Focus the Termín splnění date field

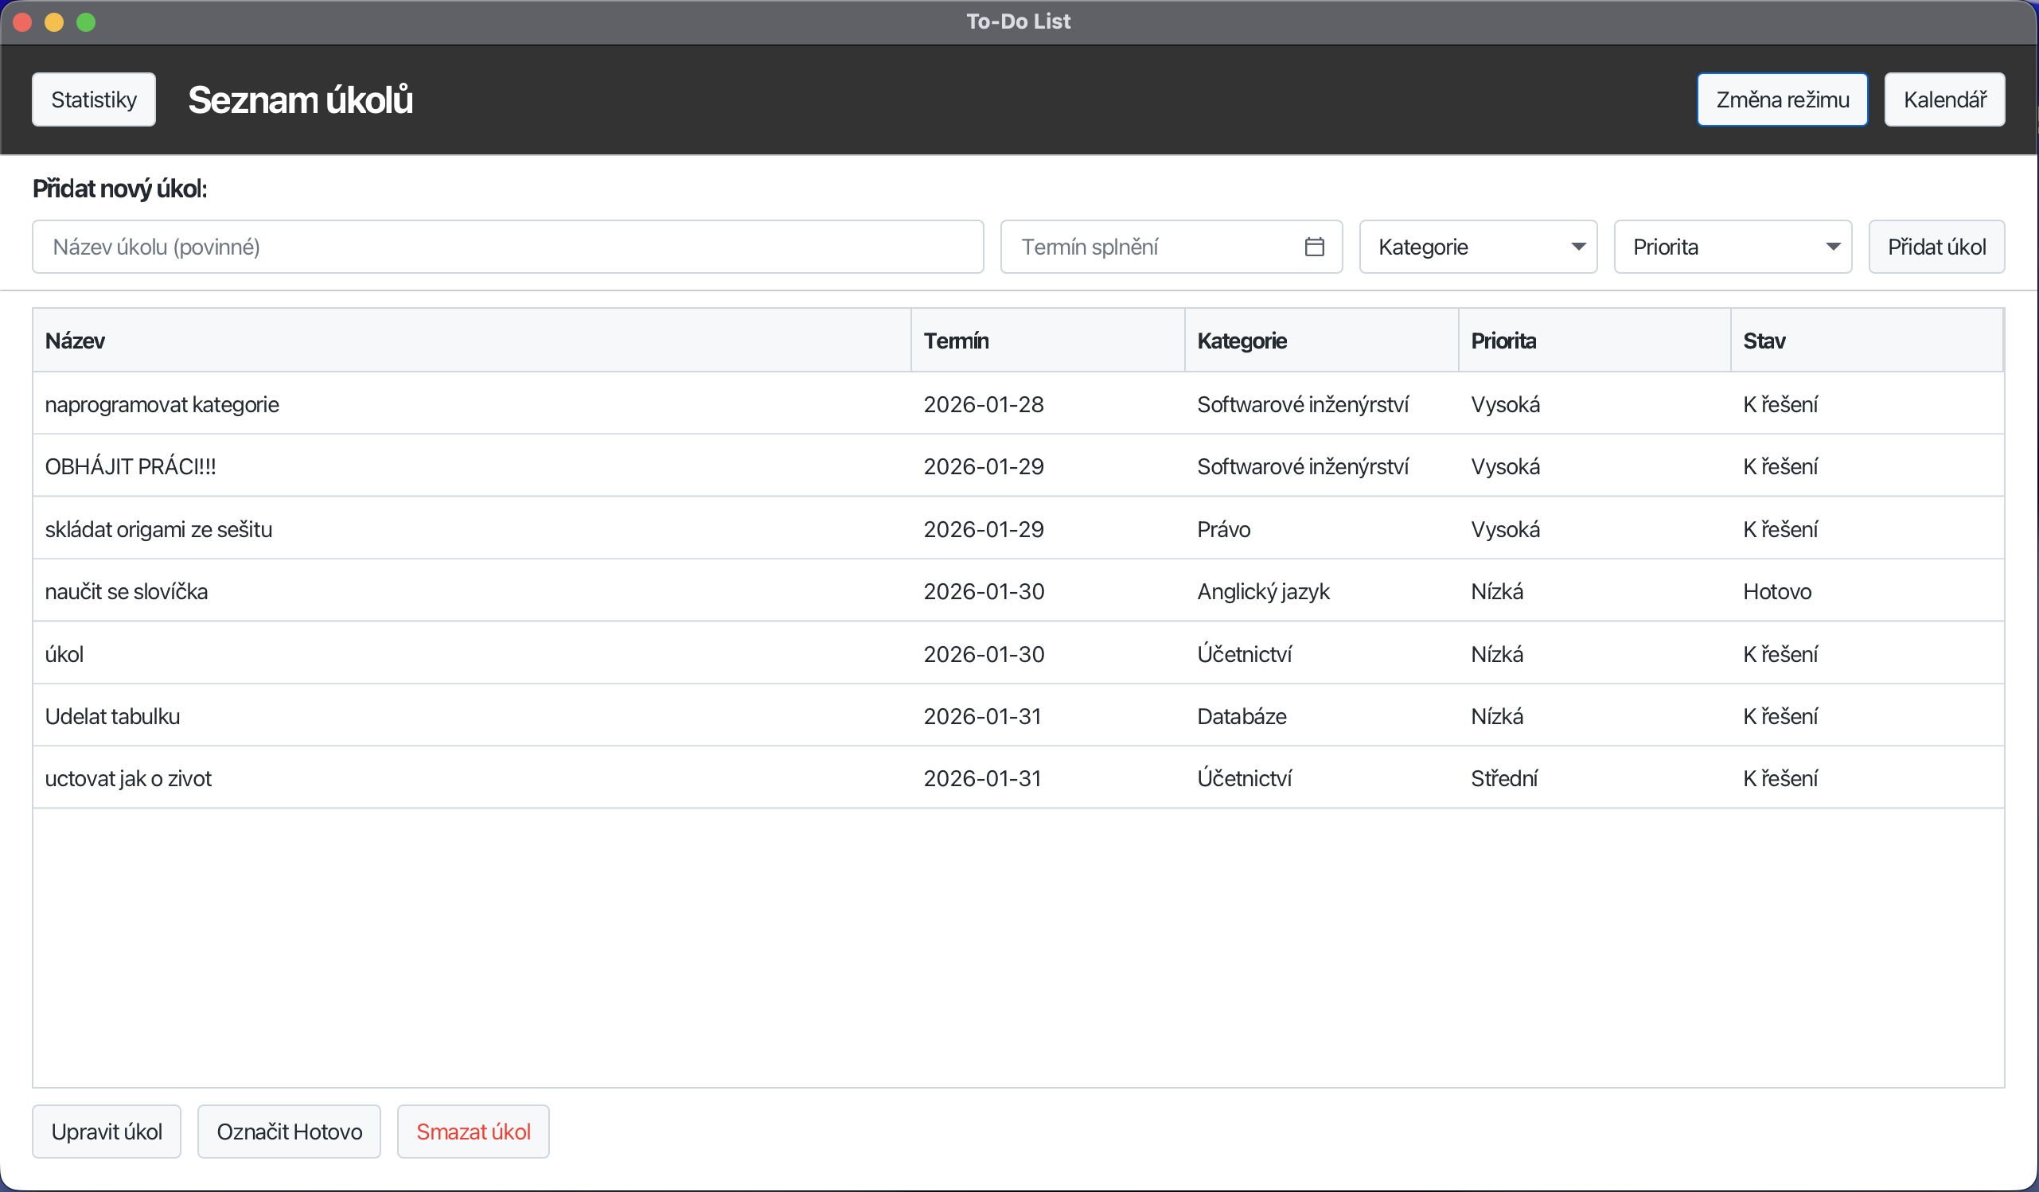[x=1149, y=247]
